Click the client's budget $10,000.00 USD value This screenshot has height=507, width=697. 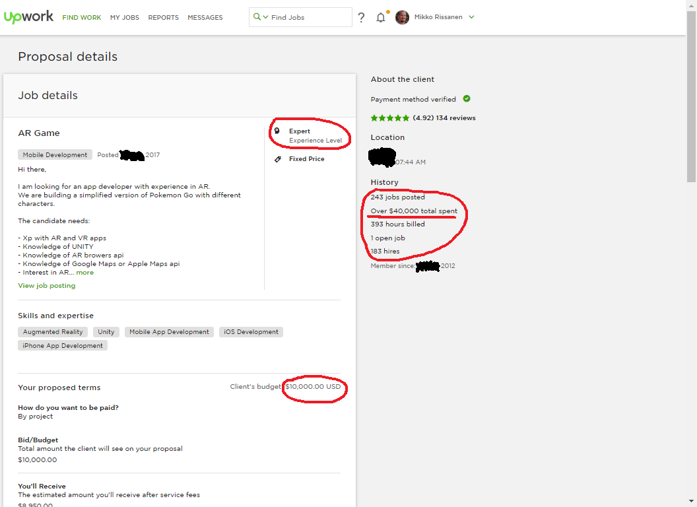tap(313, 386)
